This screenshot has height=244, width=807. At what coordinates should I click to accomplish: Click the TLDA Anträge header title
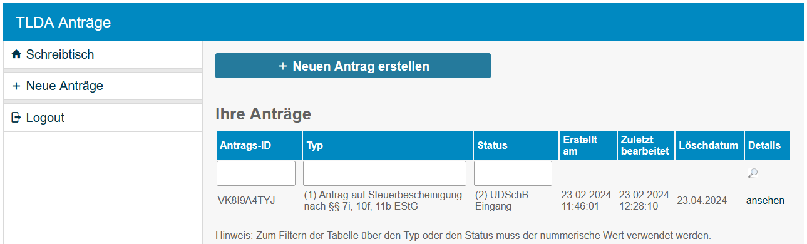63,23
